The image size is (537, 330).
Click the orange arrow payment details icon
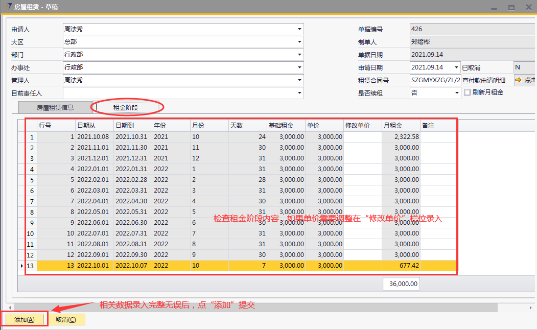coord(518,80)
